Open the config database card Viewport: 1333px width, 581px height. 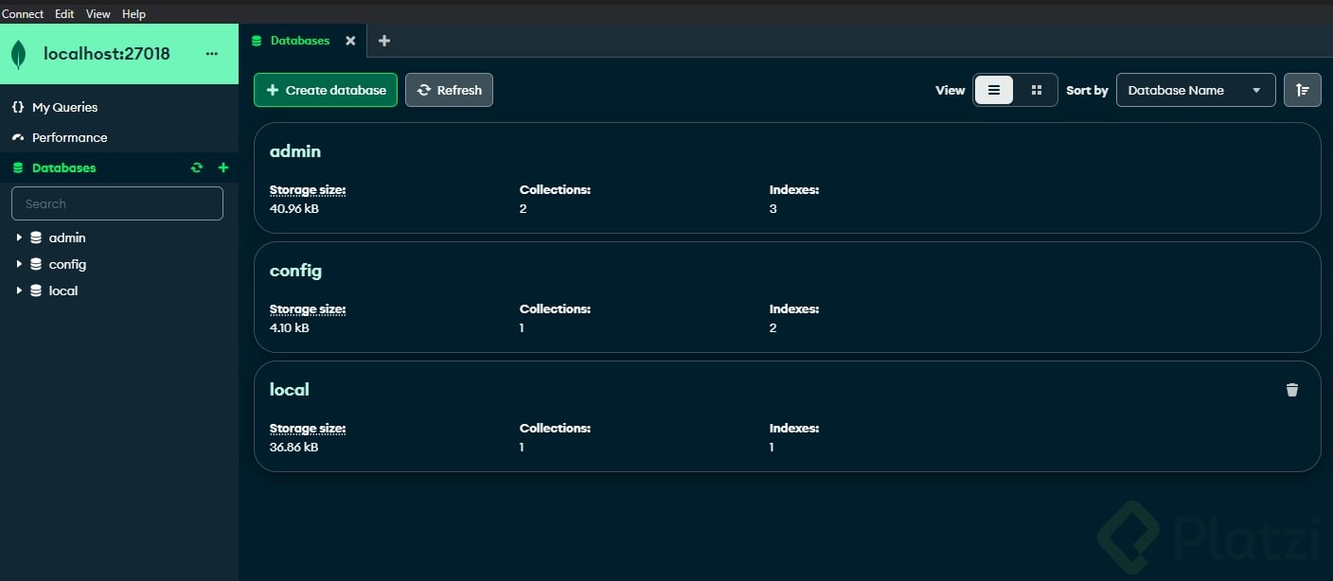tap(787, 297)
